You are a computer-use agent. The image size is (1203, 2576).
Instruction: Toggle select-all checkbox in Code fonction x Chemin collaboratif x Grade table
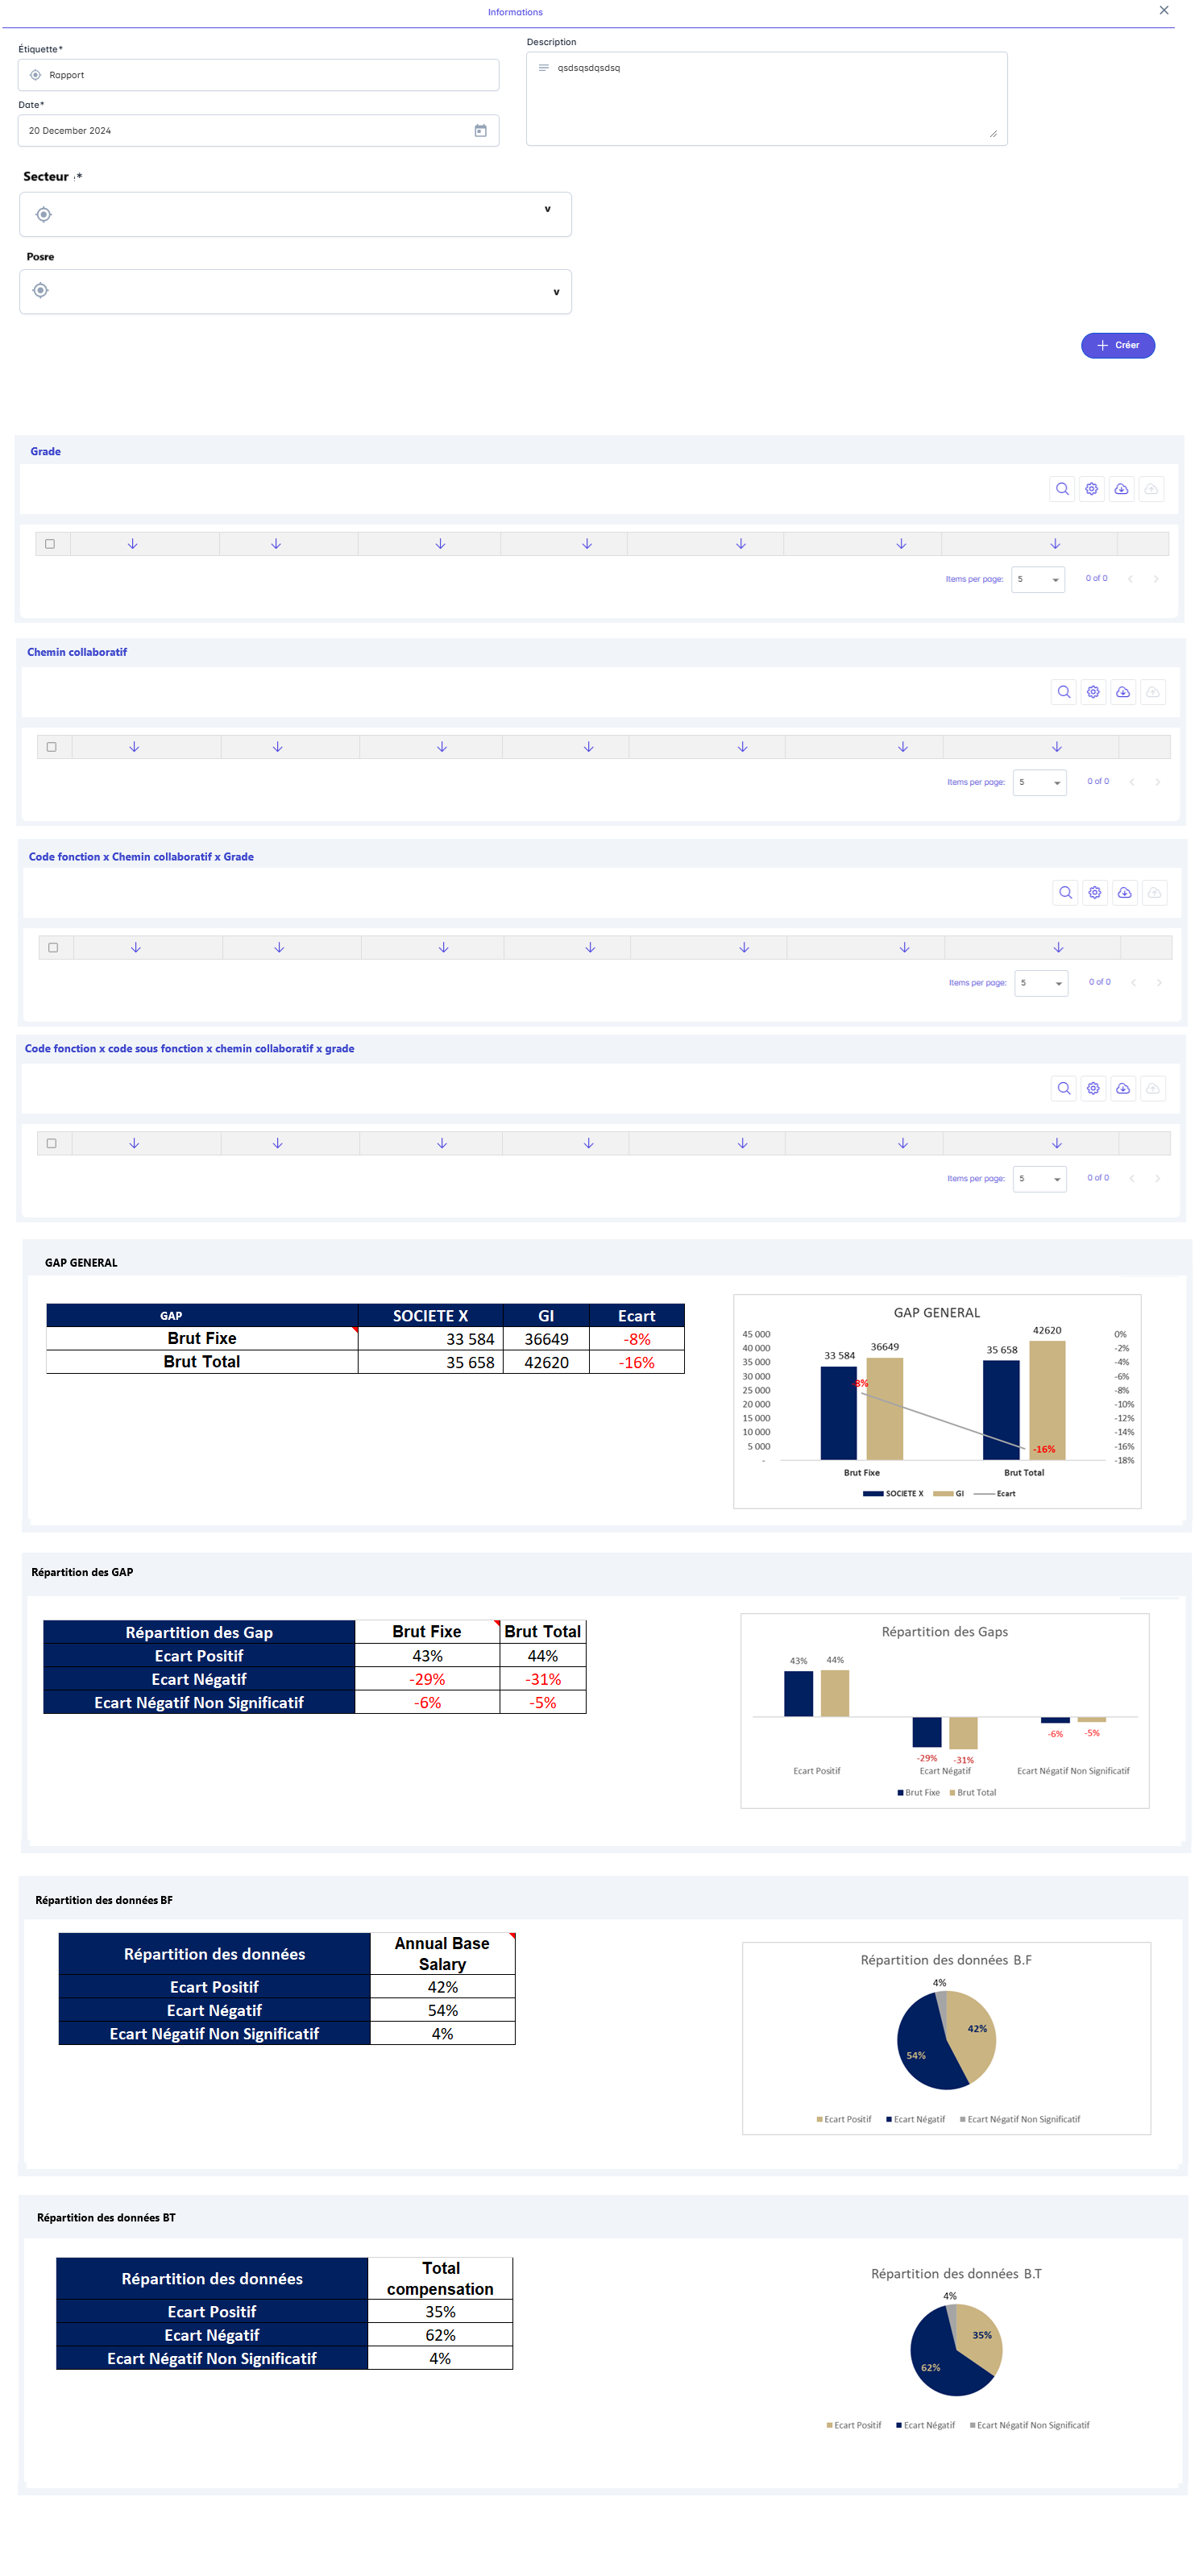54,947
